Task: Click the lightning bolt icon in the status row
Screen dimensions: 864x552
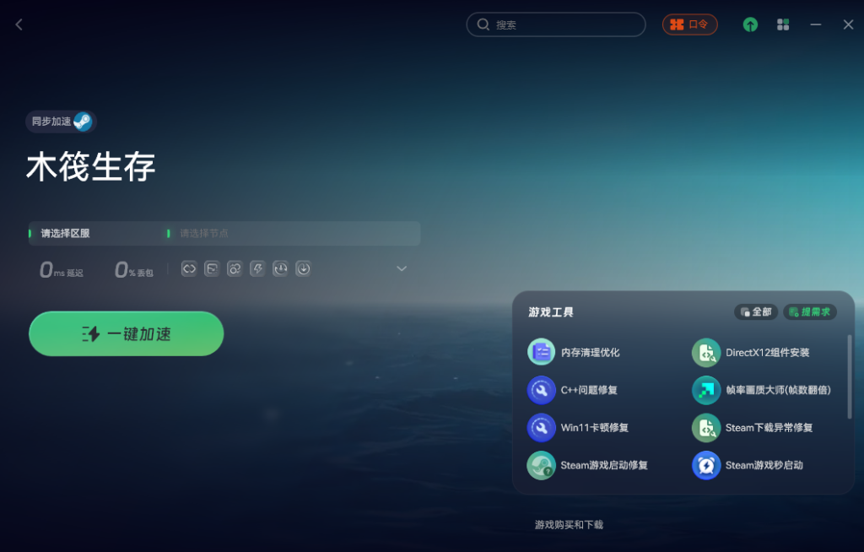Action: (x=257, y=268)
